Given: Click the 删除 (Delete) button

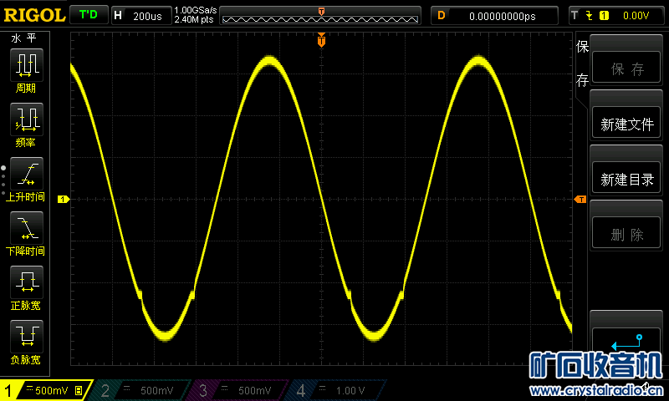Looking at the screenshot, I should click(x=626, y=233).
